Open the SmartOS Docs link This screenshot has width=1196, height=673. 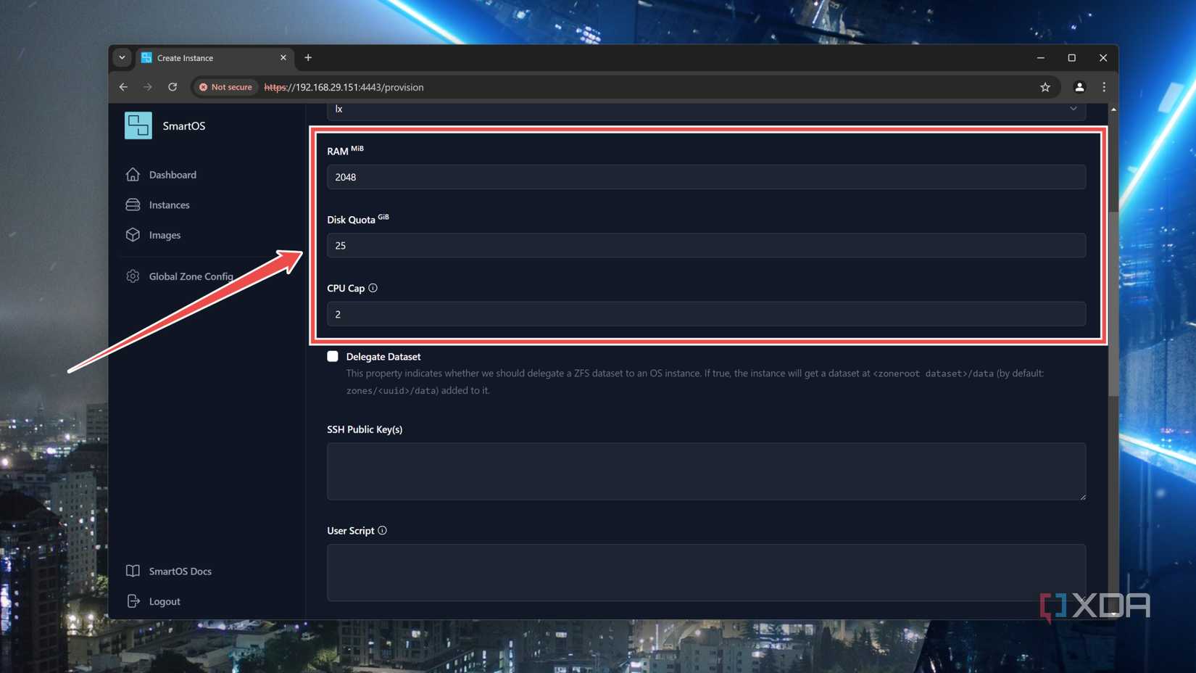point(180,571)
